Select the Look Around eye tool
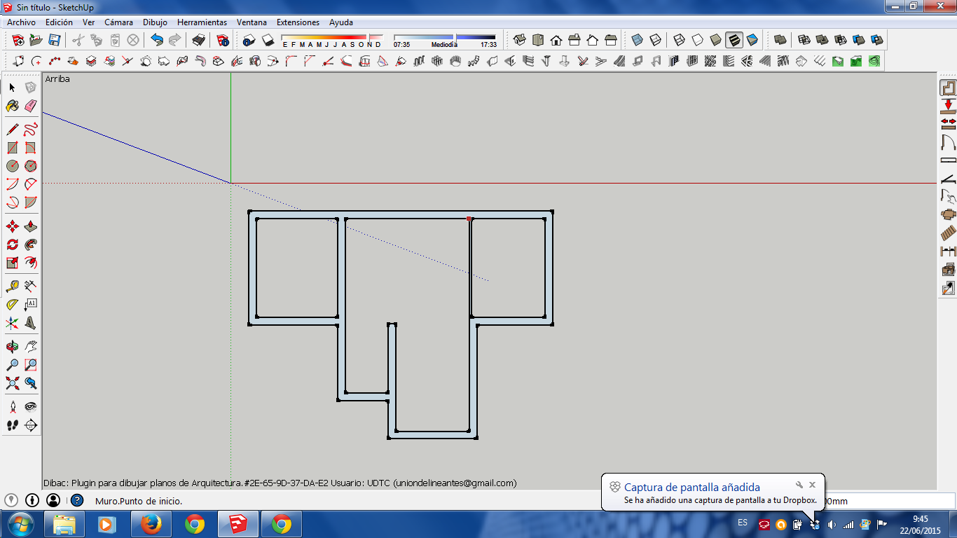Viewport: 957px width, 538px height. [30, 407]
